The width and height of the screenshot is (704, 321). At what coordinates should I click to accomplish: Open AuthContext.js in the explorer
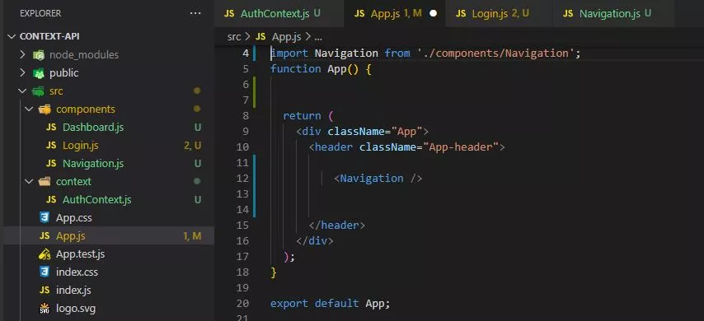pyautogui.click(x=97, y=199)
